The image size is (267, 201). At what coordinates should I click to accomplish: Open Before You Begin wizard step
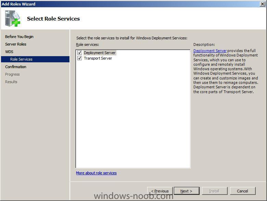point(19,37)
